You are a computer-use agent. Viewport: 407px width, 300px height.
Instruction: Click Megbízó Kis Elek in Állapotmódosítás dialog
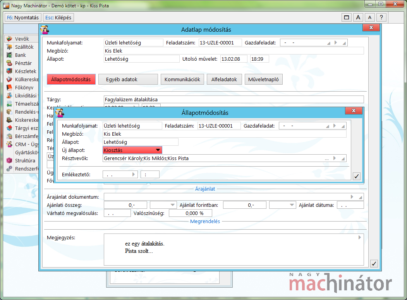225,134
